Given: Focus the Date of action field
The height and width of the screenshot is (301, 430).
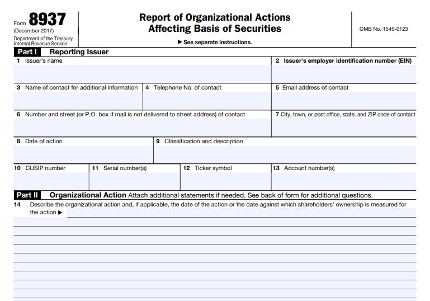Looking at the screenshot, I should 83,154.
